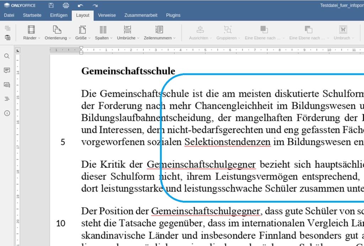The width and height of the screenshot is (364, 246).
Task: Click Gemeinschaftschulgegner in 'Der Position der' line
Action: pos(206,211)
